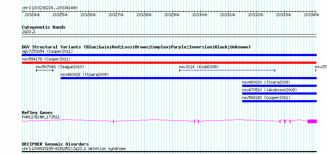Click the 203340k ruler position
The width and height of the screenshot is (327, 154).
click(312, 15)
